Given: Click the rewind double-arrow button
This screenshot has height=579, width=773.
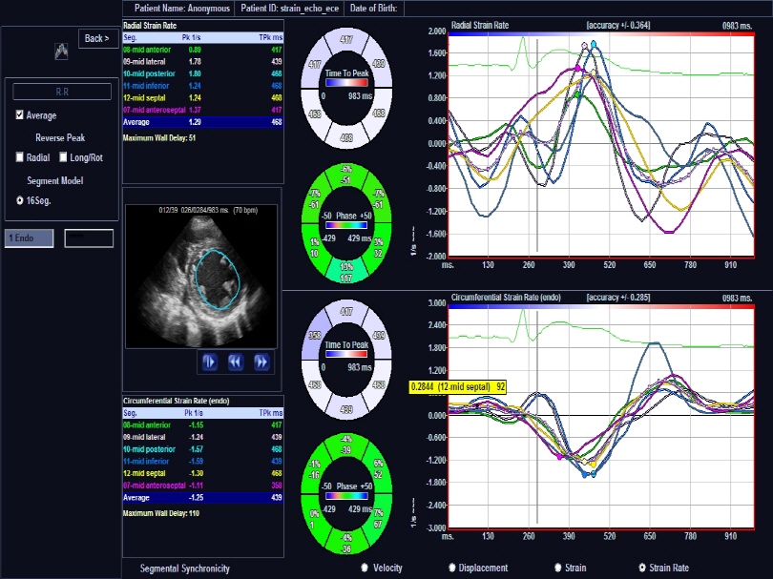Looking at the screenshot, I should click(235, 362).
